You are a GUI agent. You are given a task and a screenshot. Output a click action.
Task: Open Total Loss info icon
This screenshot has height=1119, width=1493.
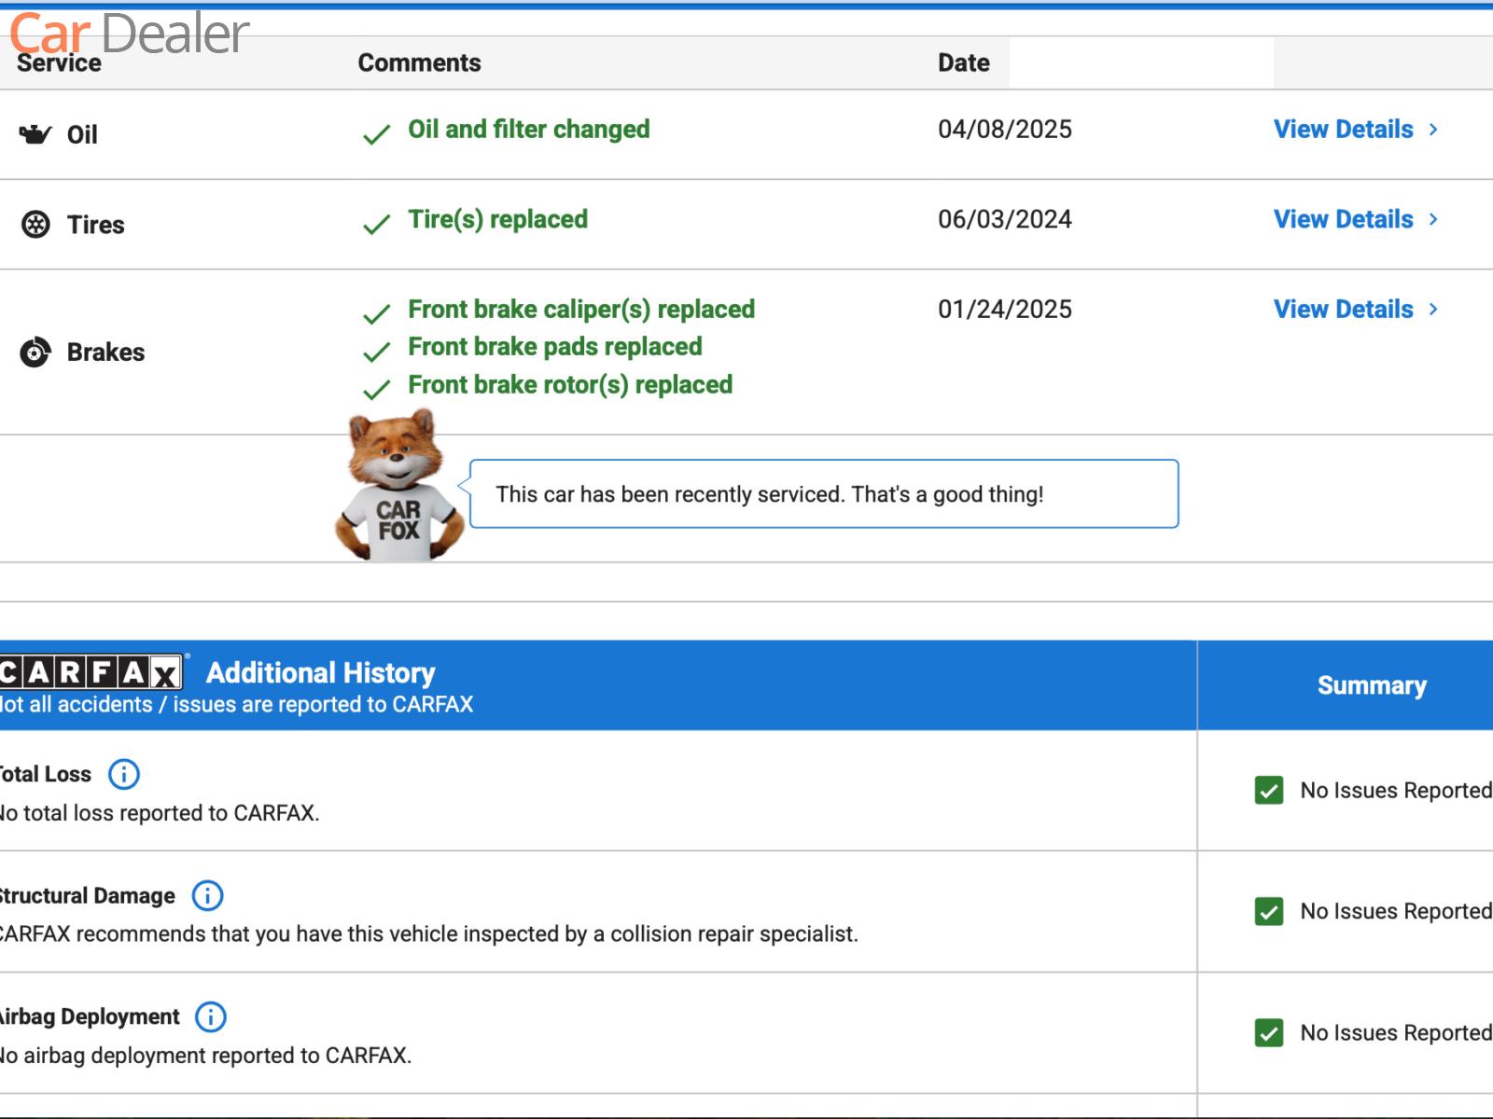(124, 774)
